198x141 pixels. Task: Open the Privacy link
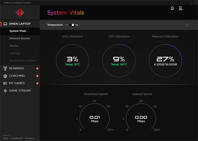point(30,138)
